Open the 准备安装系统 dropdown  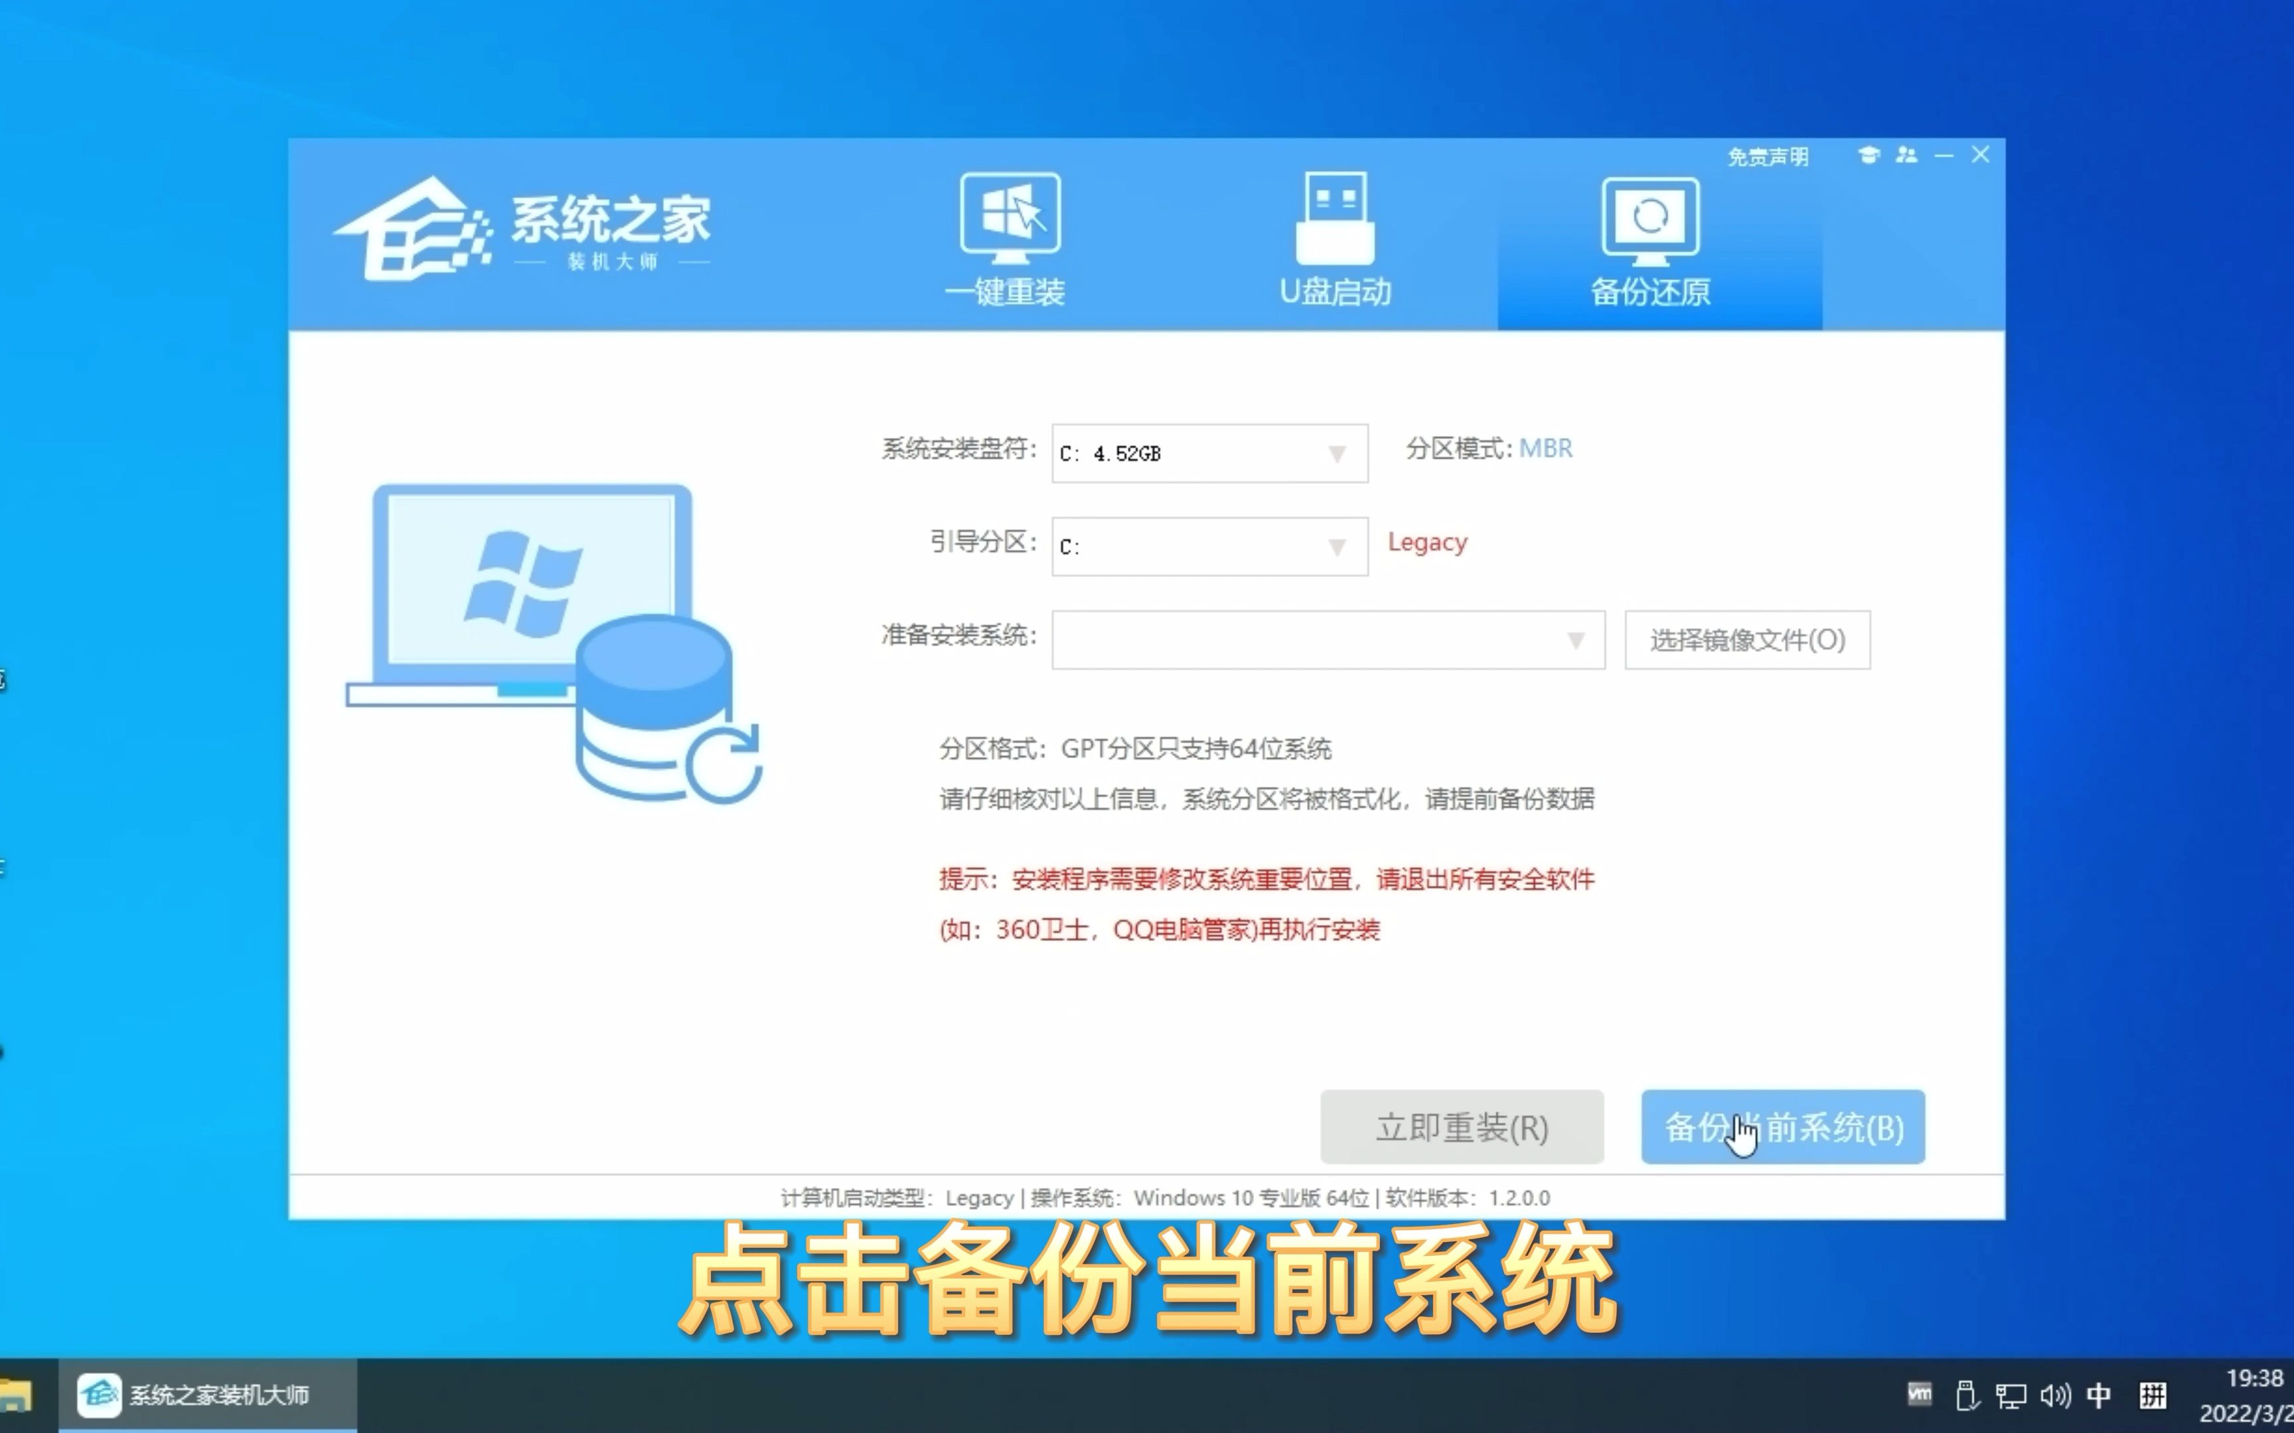coord(1328,640)
